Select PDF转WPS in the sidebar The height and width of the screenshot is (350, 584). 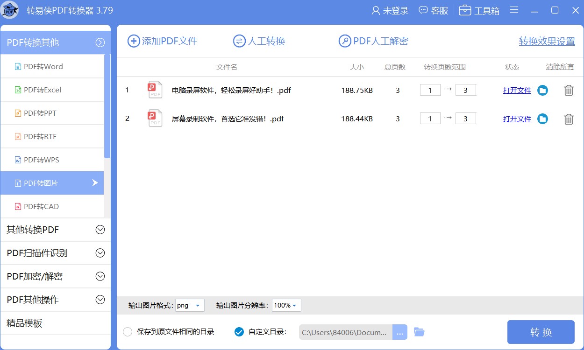point(52,160)
